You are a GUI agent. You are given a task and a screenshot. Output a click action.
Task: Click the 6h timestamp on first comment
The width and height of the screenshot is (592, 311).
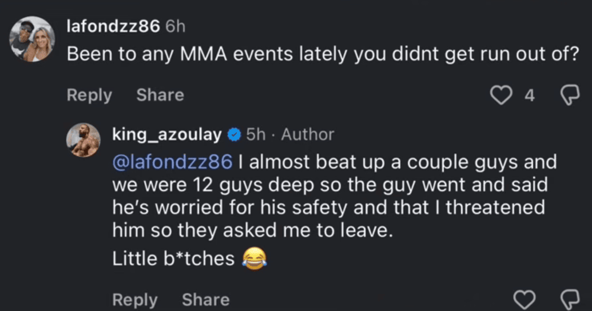[175, 26]
